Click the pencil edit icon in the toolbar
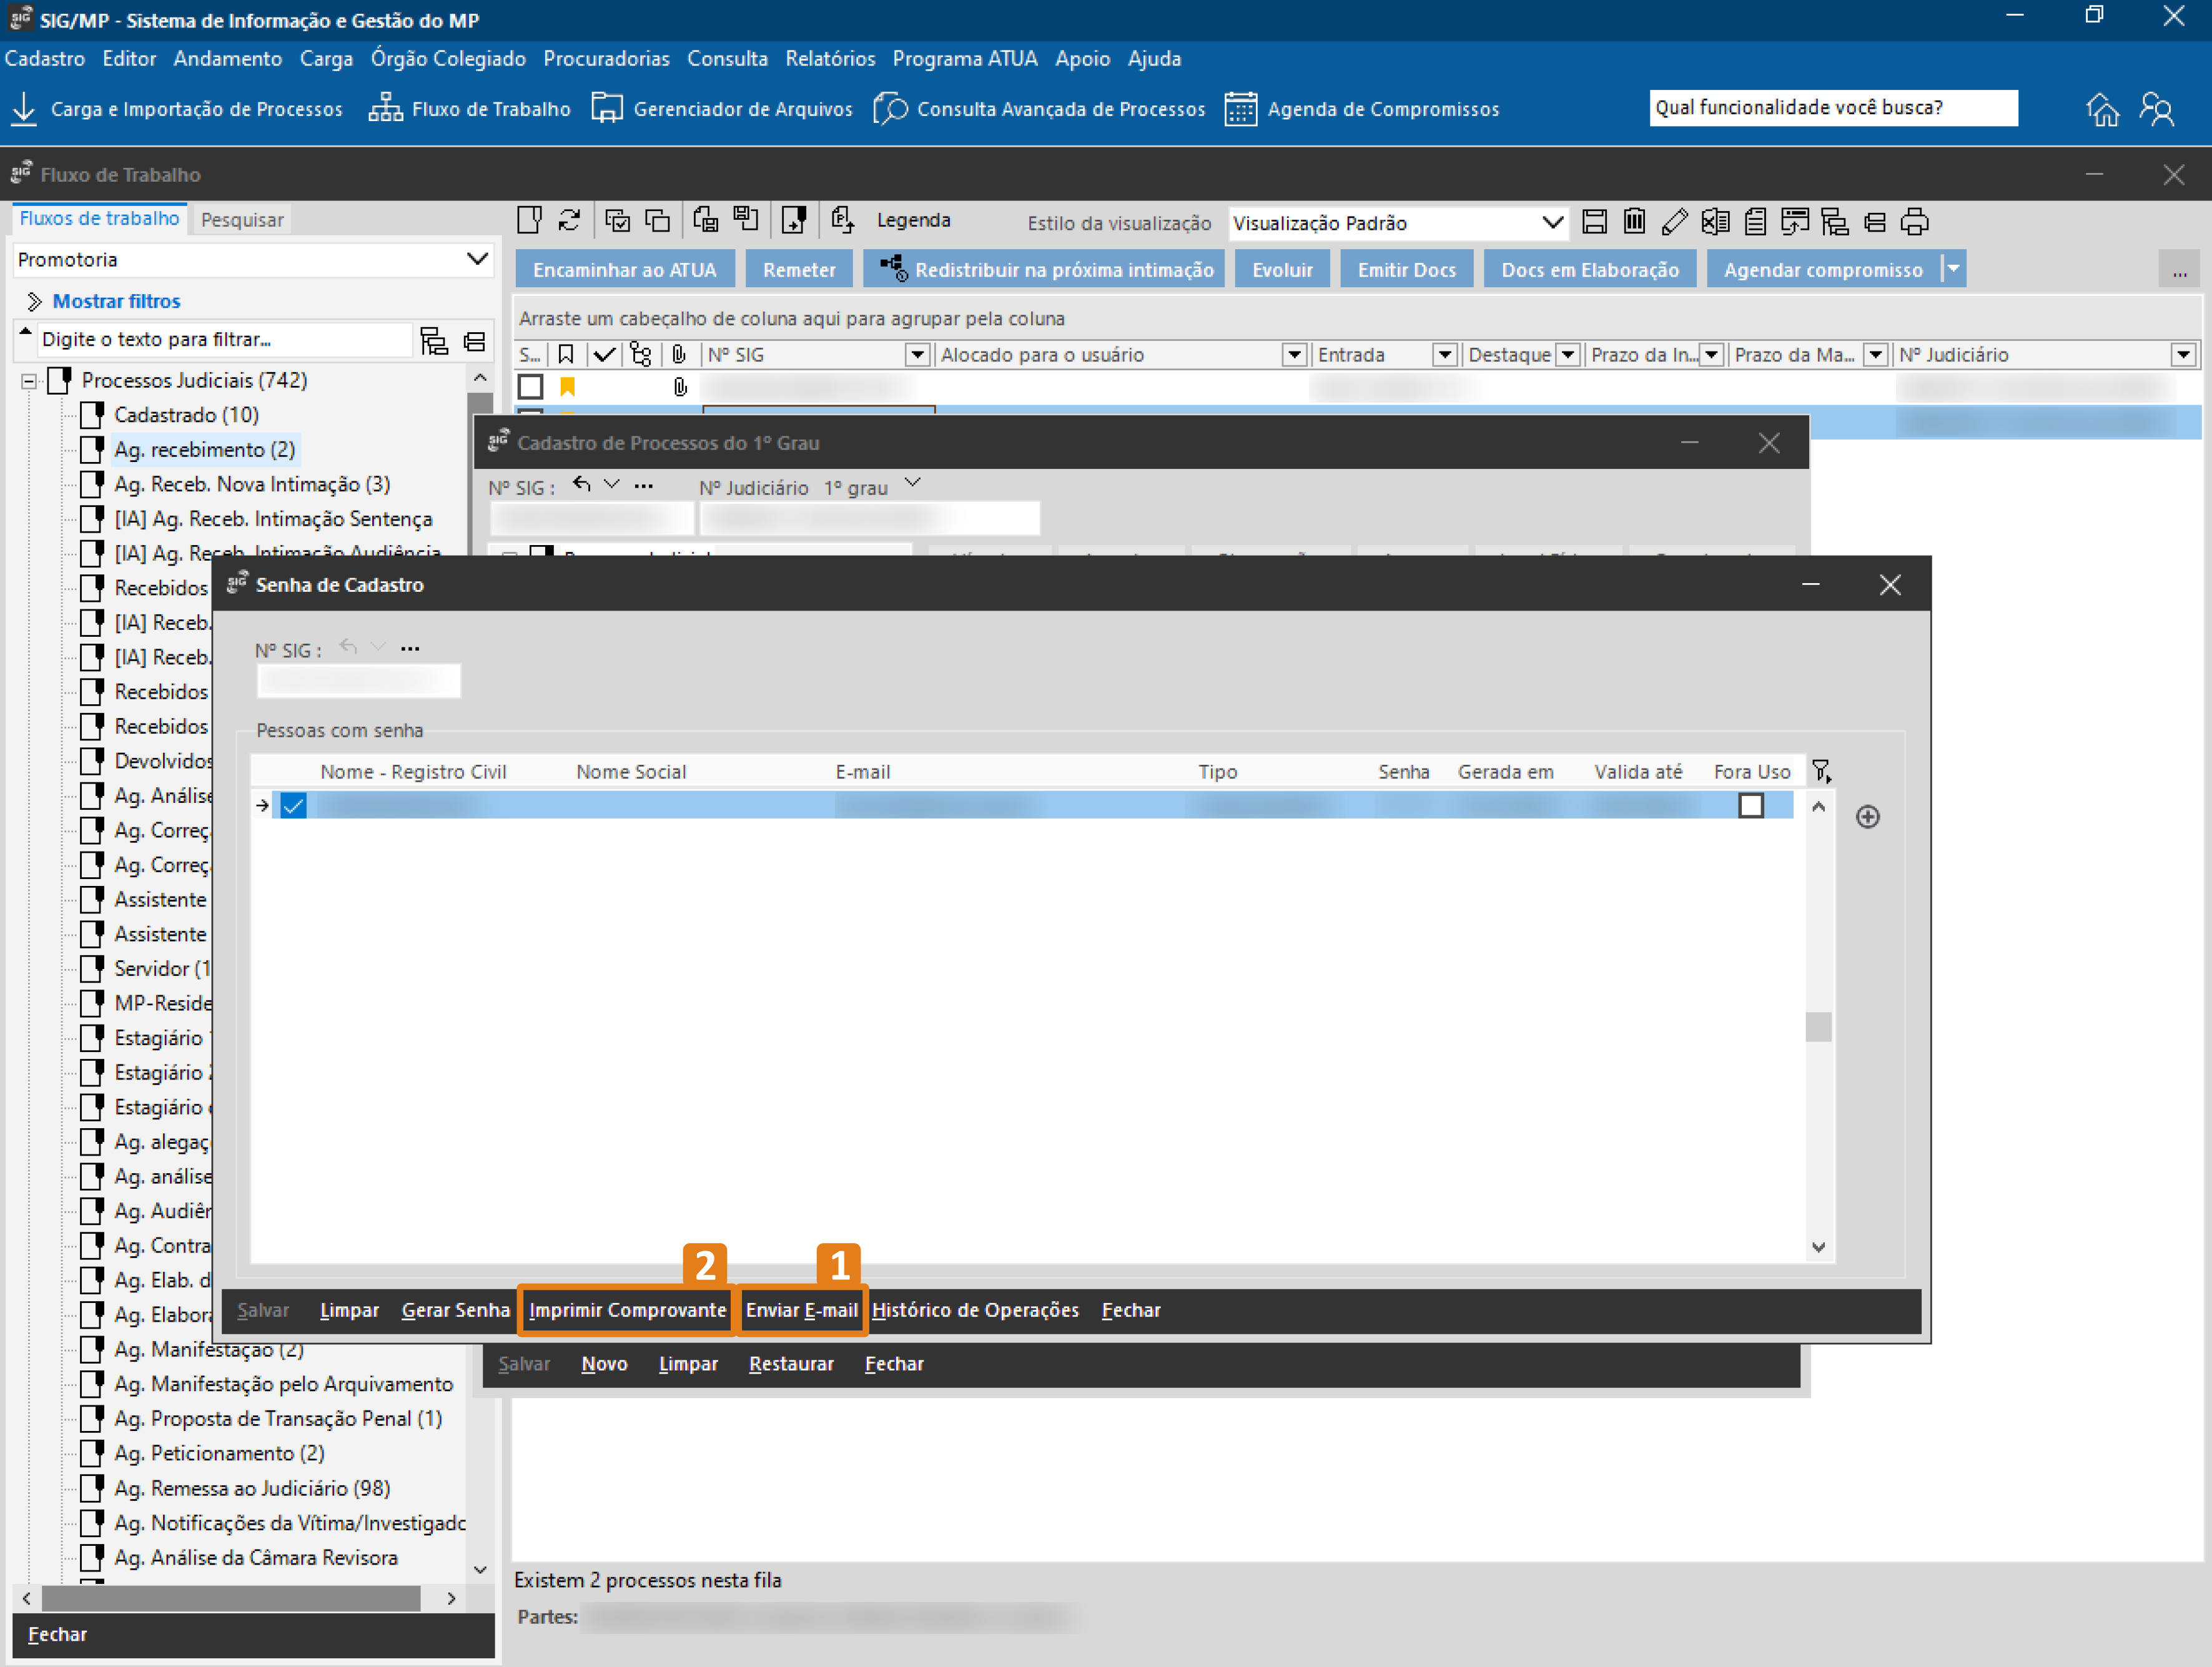 pyautogui.click(x=1674, y=221)
